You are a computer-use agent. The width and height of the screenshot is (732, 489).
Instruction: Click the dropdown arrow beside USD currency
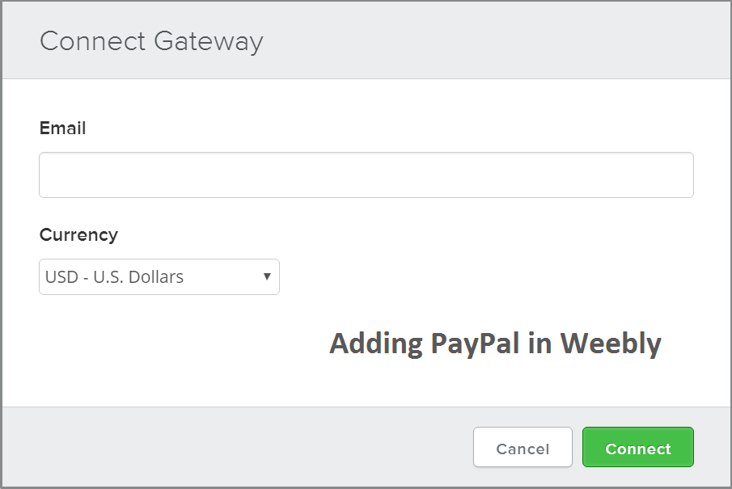[267, 276]
